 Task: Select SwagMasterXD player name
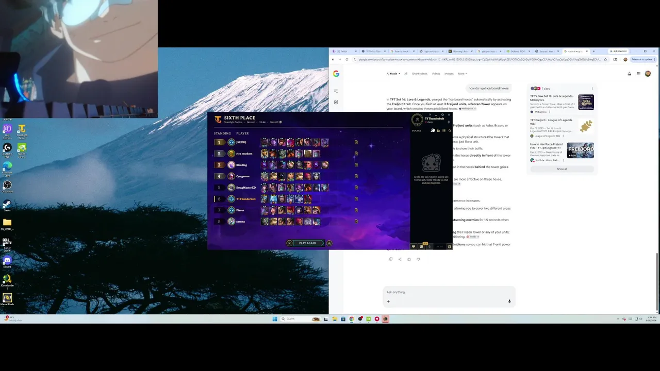click(246, 188)
